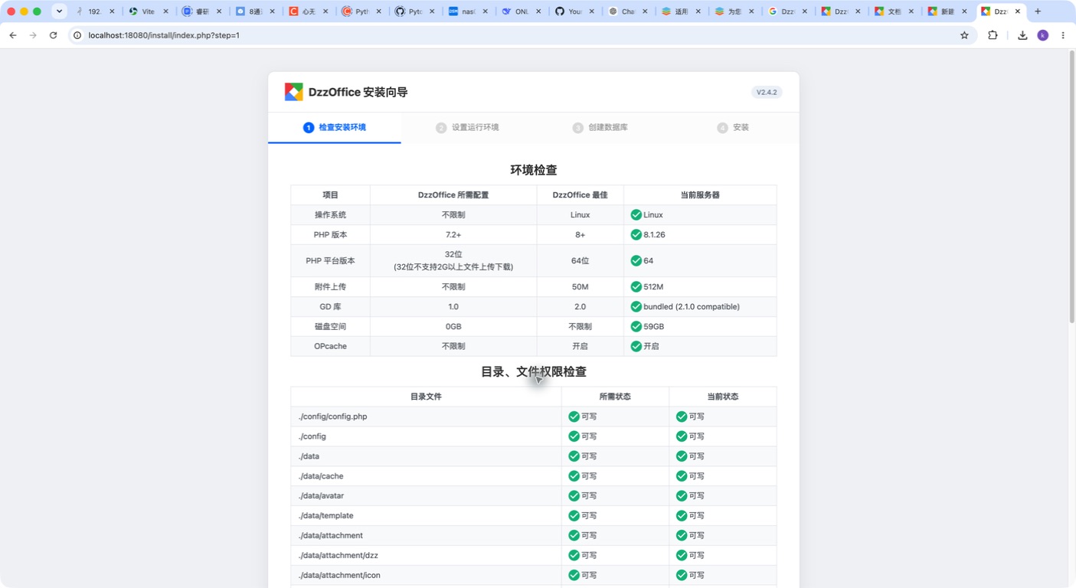Click the 磁盘空间 row label
This screenshot has width=1076, height=588.
[x=330, y=327]
